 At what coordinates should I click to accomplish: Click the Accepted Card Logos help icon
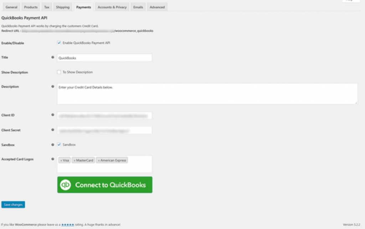tap(53, 159)
